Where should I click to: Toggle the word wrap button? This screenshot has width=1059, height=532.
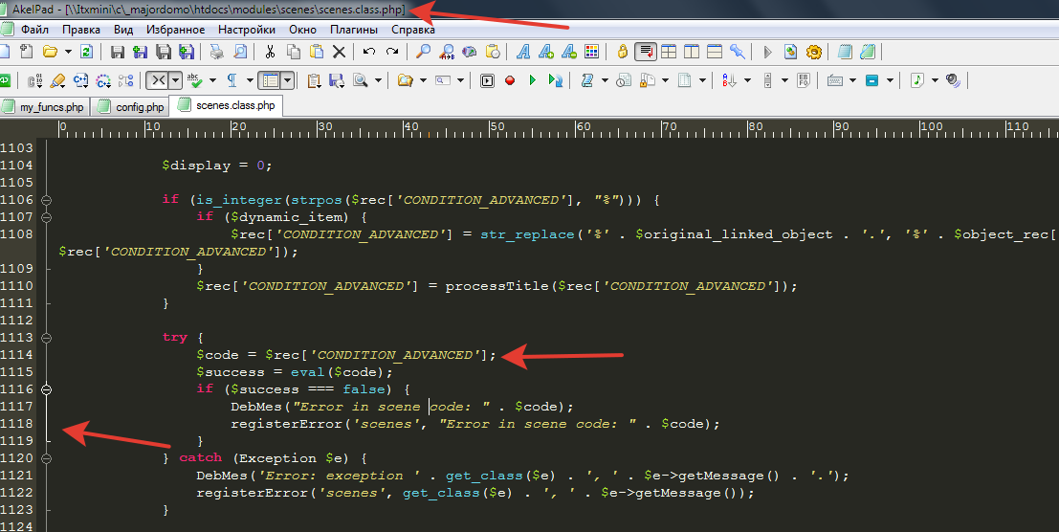[646, 52]
